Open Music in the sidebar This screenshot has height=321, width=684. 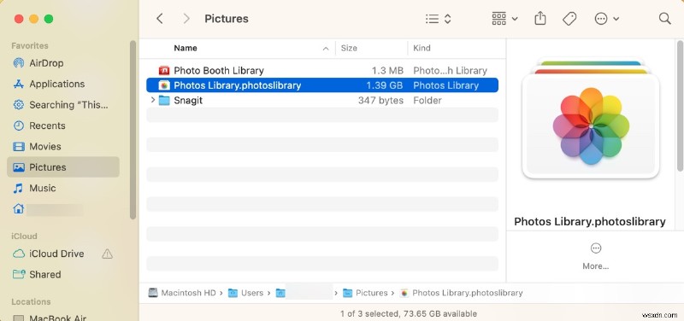(63, 188)
